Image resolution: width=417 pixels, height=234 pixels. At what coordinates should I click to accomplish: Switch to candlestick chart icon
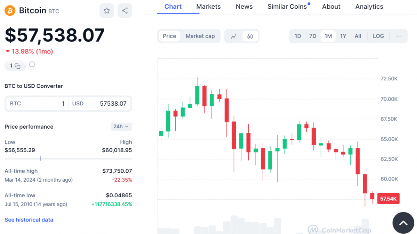[250, 36]
